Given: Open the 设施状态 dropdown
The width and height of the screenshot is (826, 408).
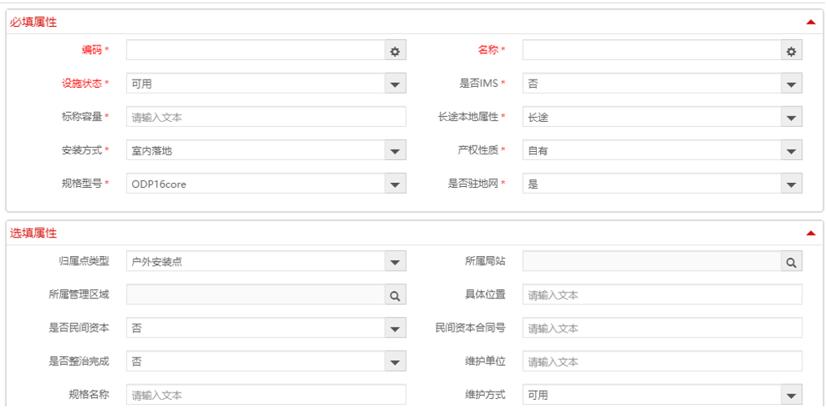Looking at the screenshot, I should click(x=395, y=84).
